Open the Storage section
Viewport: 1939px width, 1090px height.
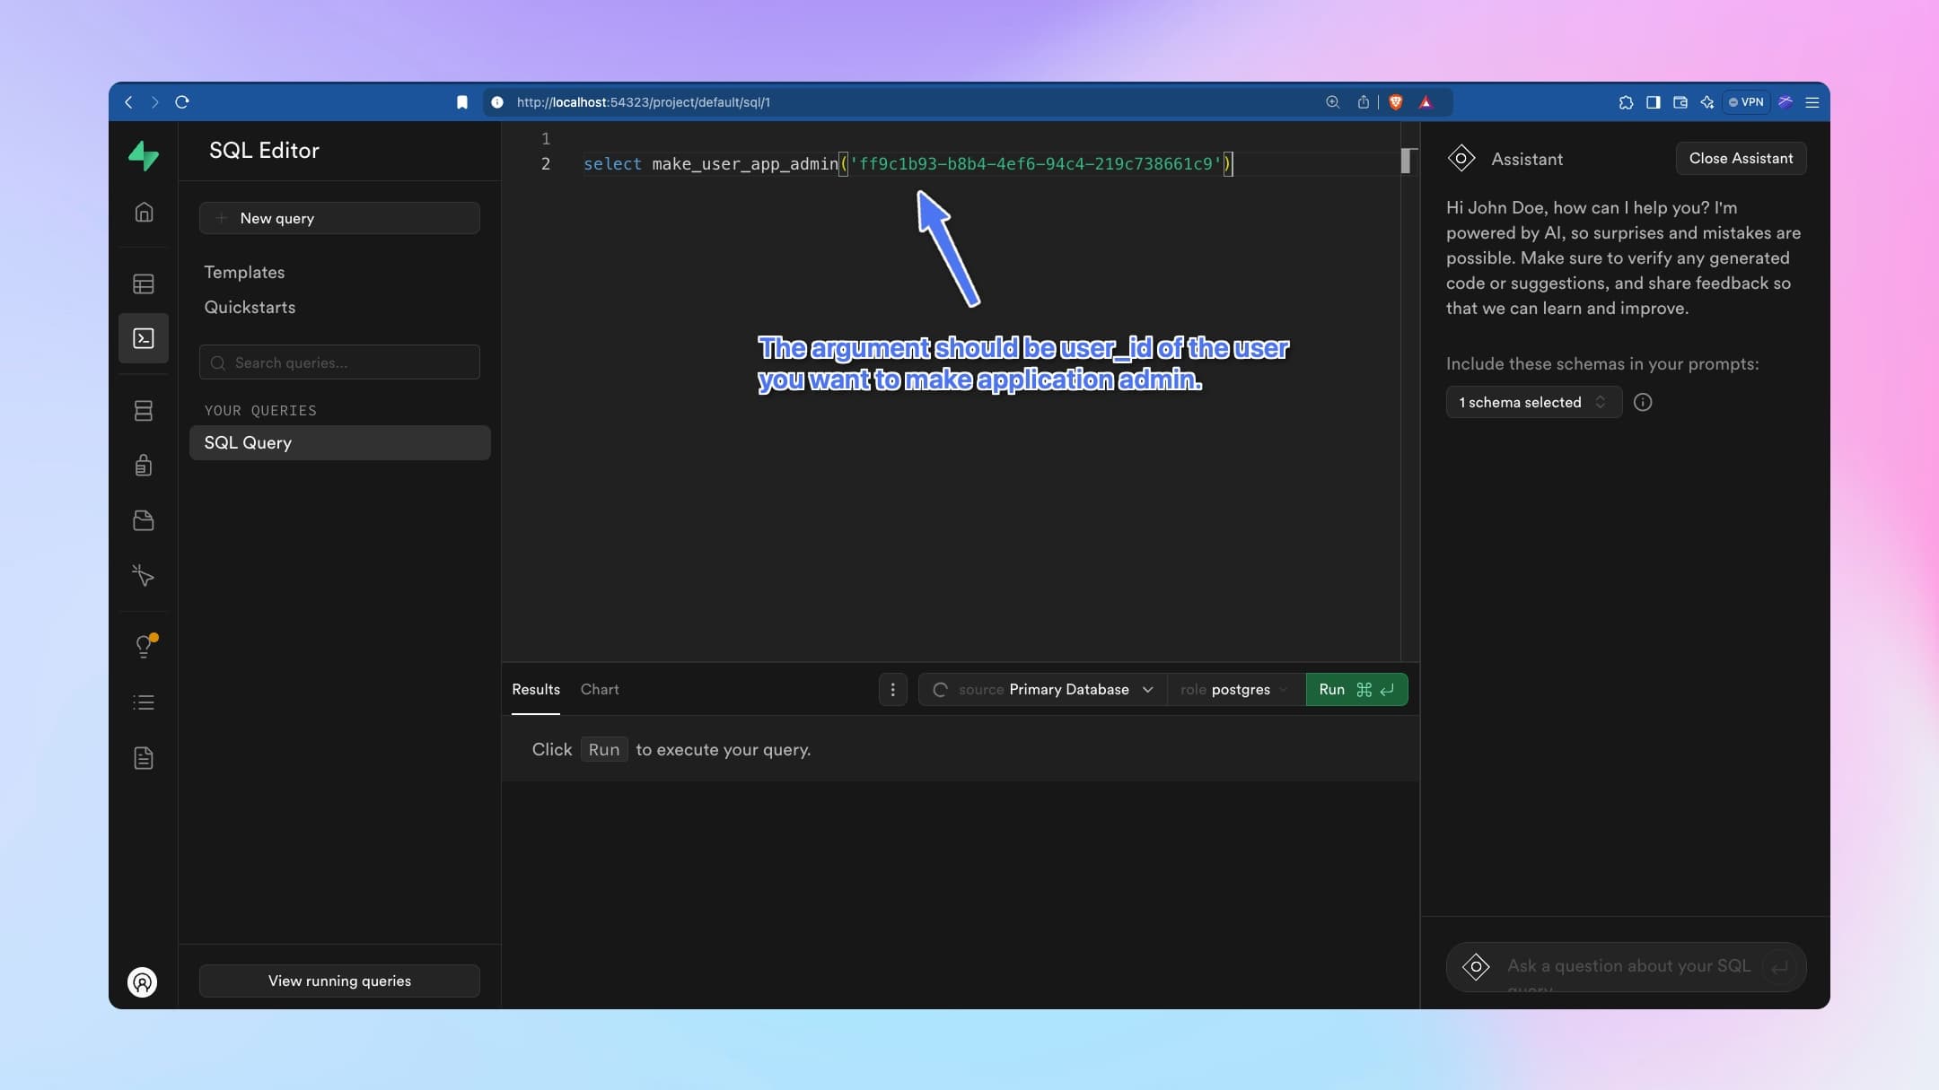145,520
